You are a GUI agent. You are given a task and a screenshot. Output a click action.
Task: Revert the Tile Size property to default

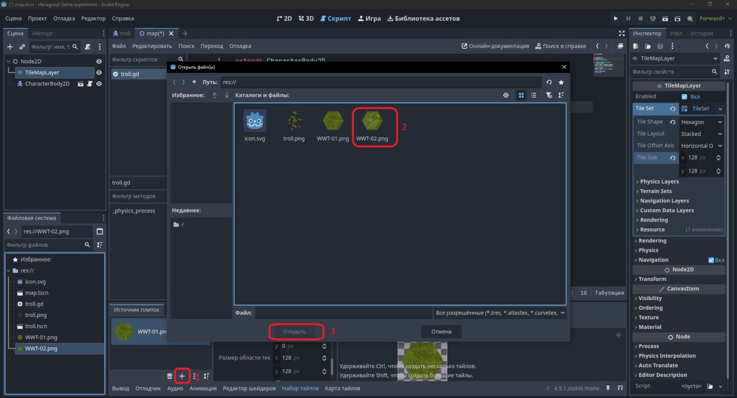pos(672,158)
